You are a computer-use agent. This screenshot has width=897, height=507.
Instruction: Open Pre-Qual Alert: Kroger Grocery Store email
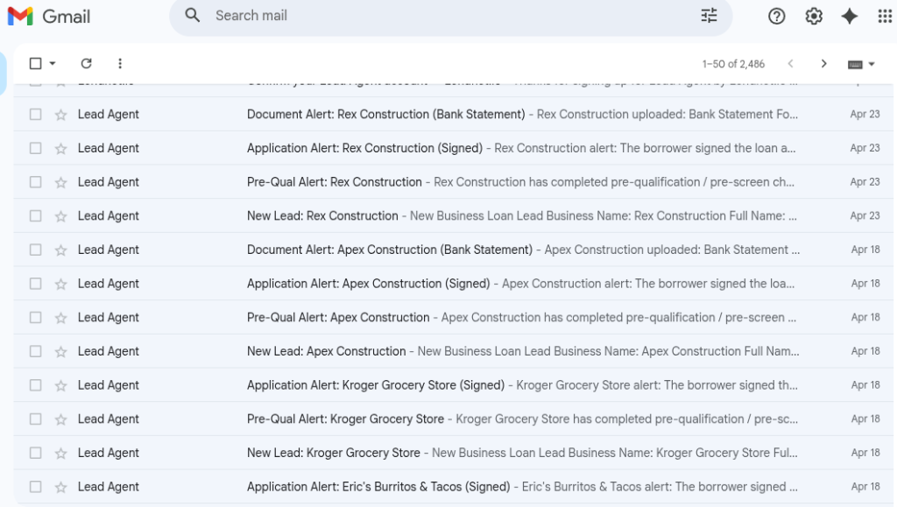453,419
